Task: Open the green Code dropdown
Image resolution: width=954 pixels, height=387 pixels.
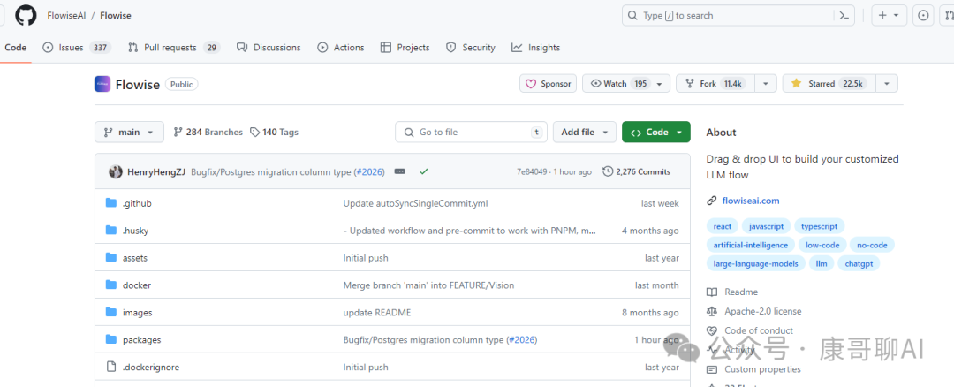Action: tap(655, 132)
